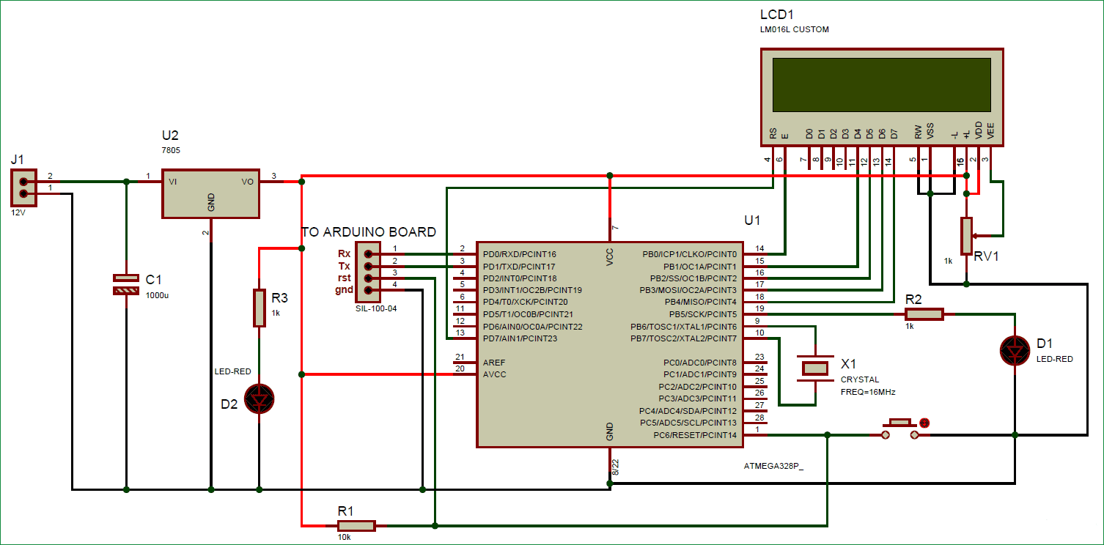1104x545 pixels.
Task: Select the red LED D2 symbol
Action: pyautogui.click(x=259, y=400)
